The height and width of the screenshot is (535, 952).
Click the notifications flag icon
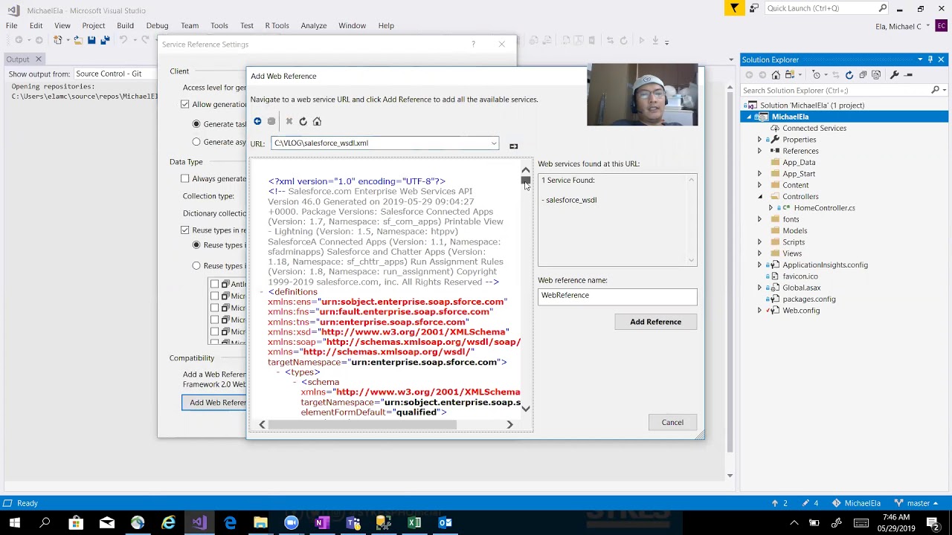pos(734,8)
